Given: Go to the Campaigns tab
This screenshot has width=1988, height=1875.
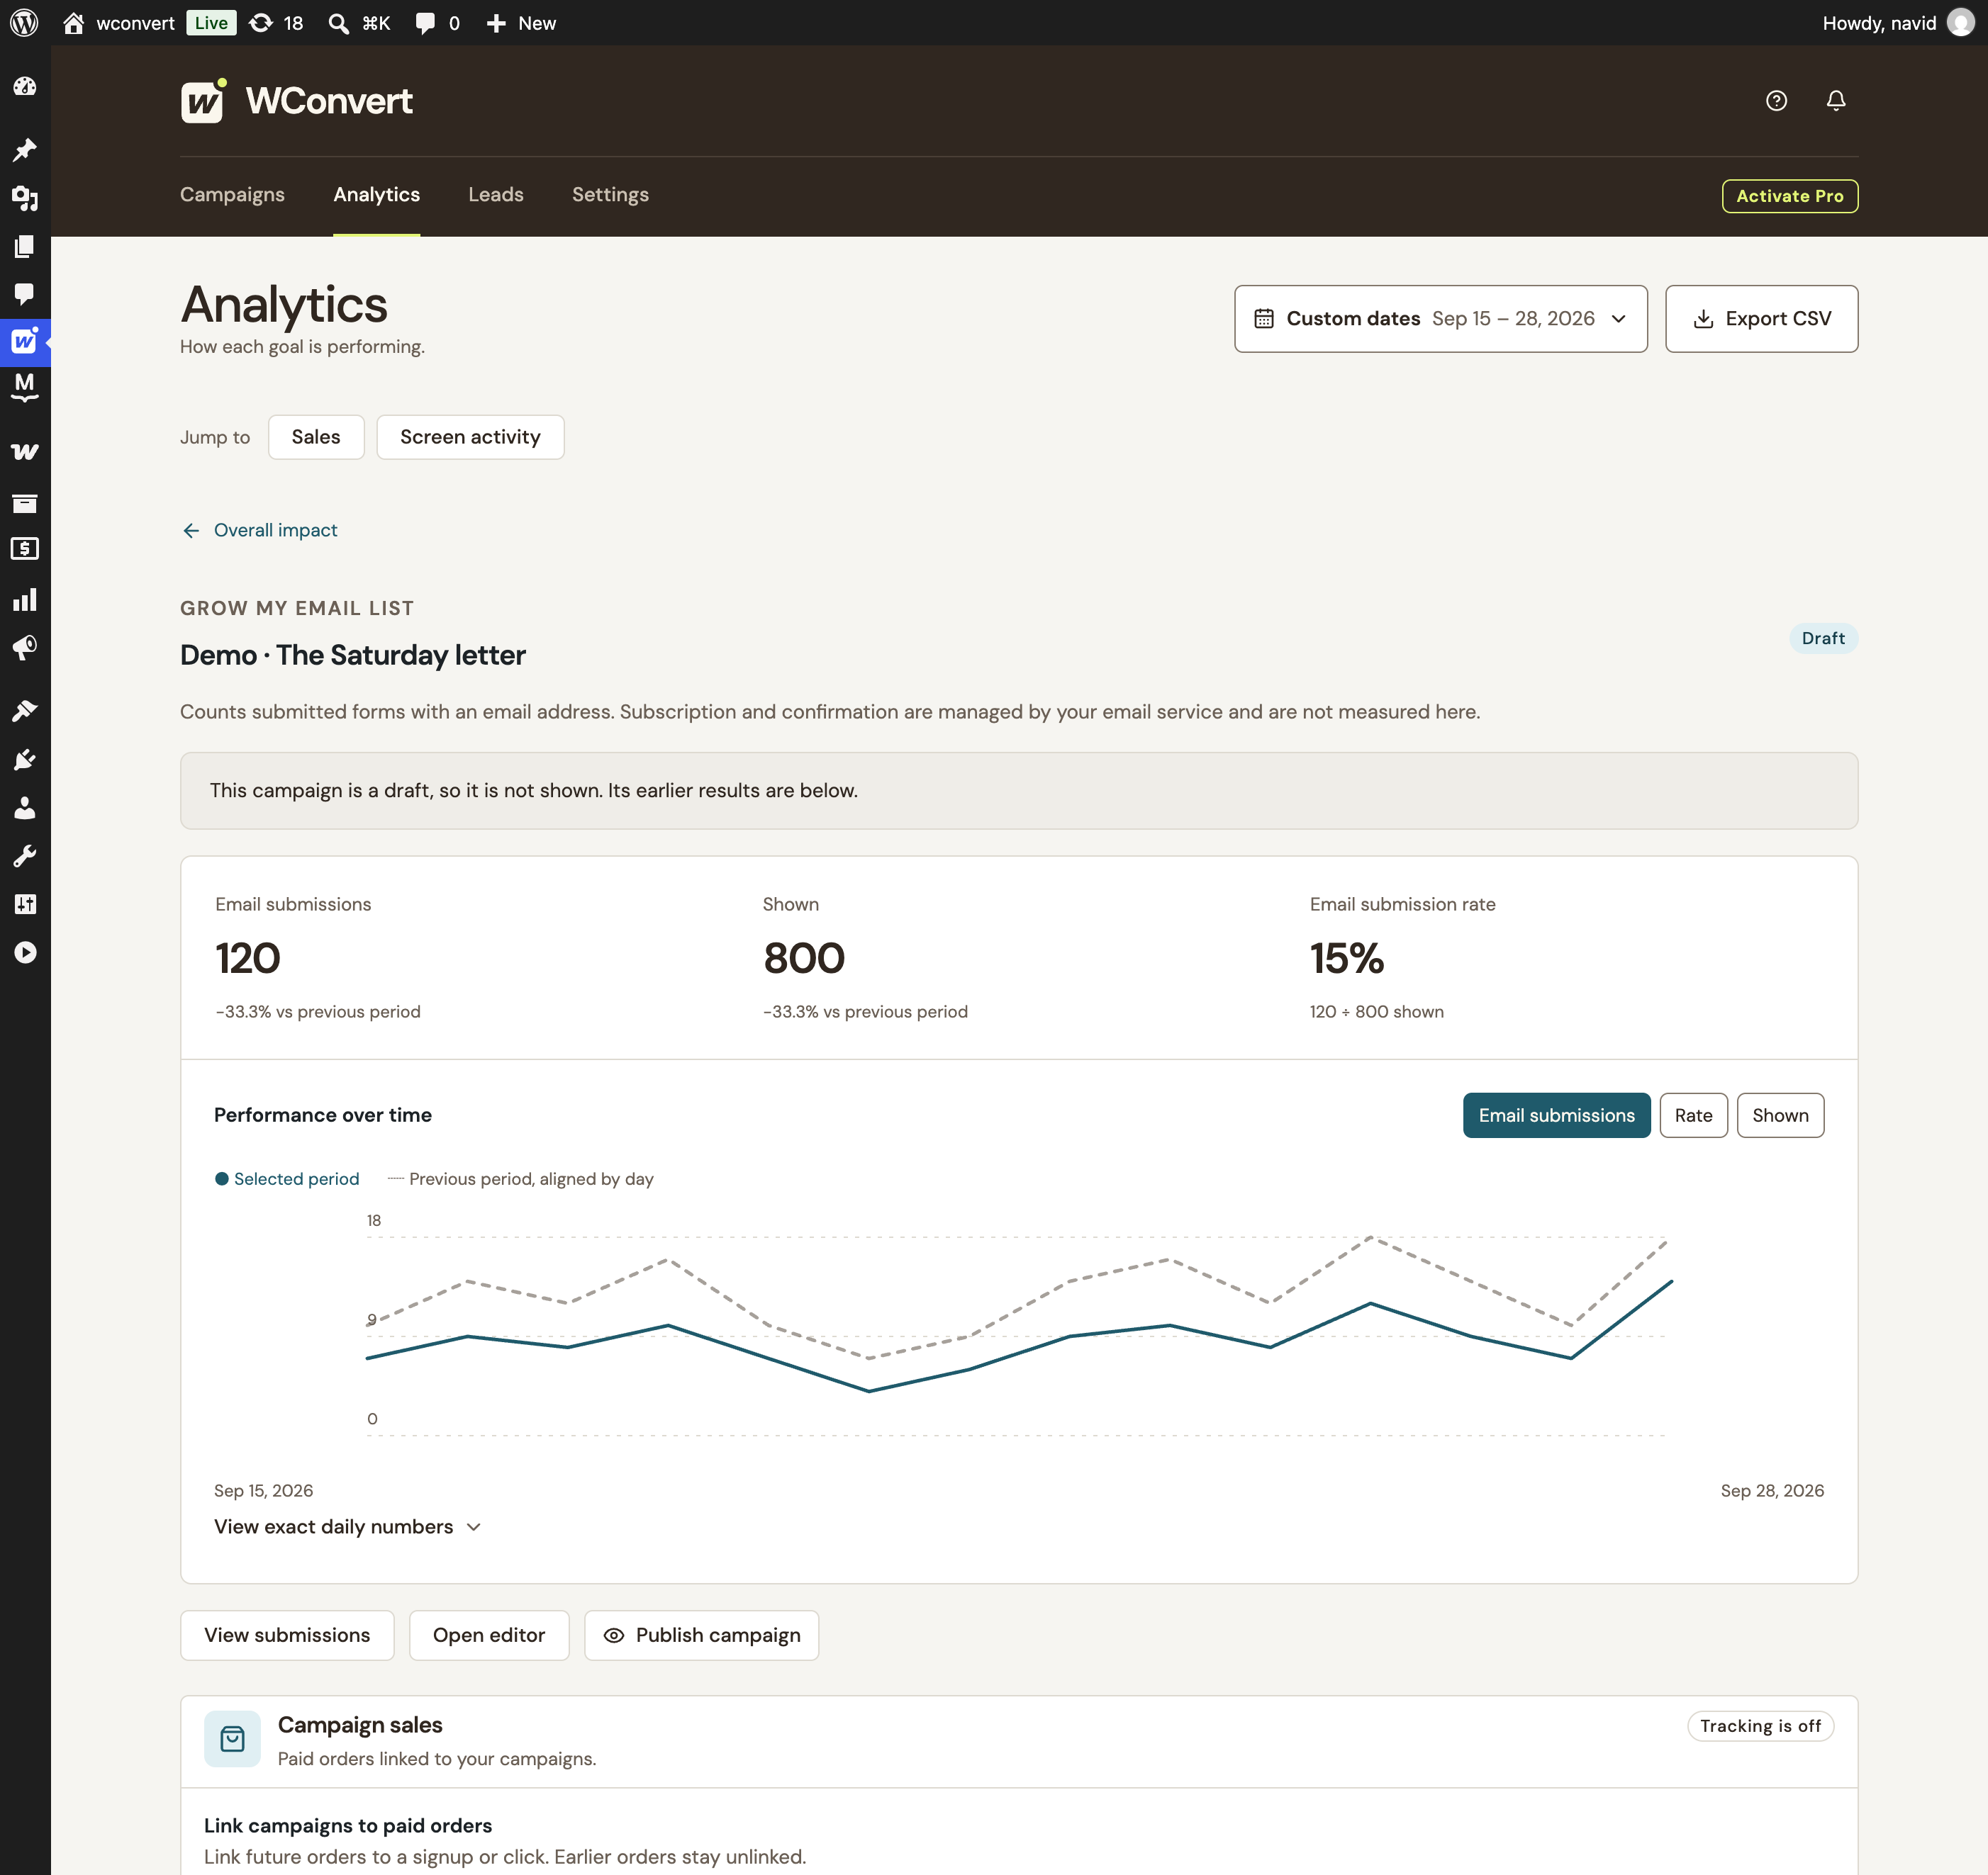Looking at the screenshot, I should point(232,195).
